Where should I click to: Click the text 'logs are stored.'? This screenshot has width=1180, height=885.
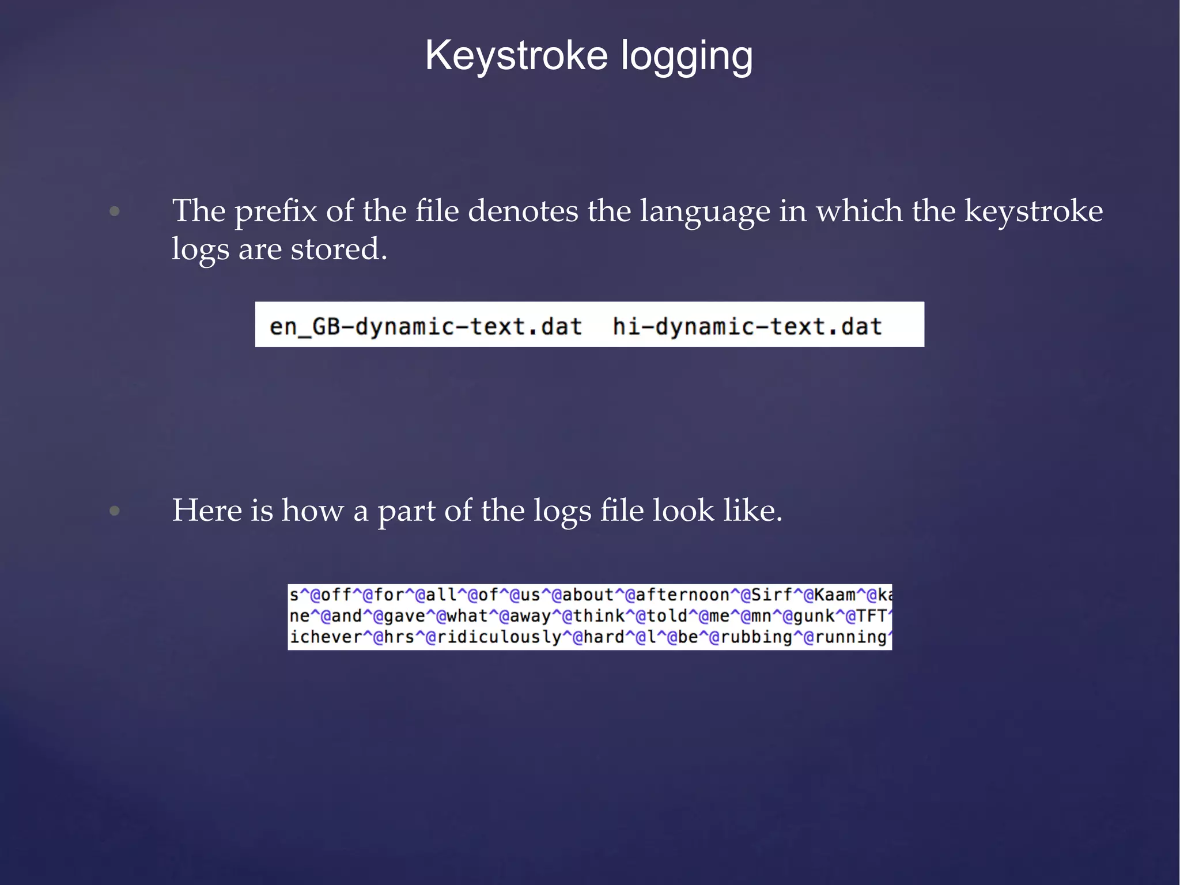click(279, 249)
